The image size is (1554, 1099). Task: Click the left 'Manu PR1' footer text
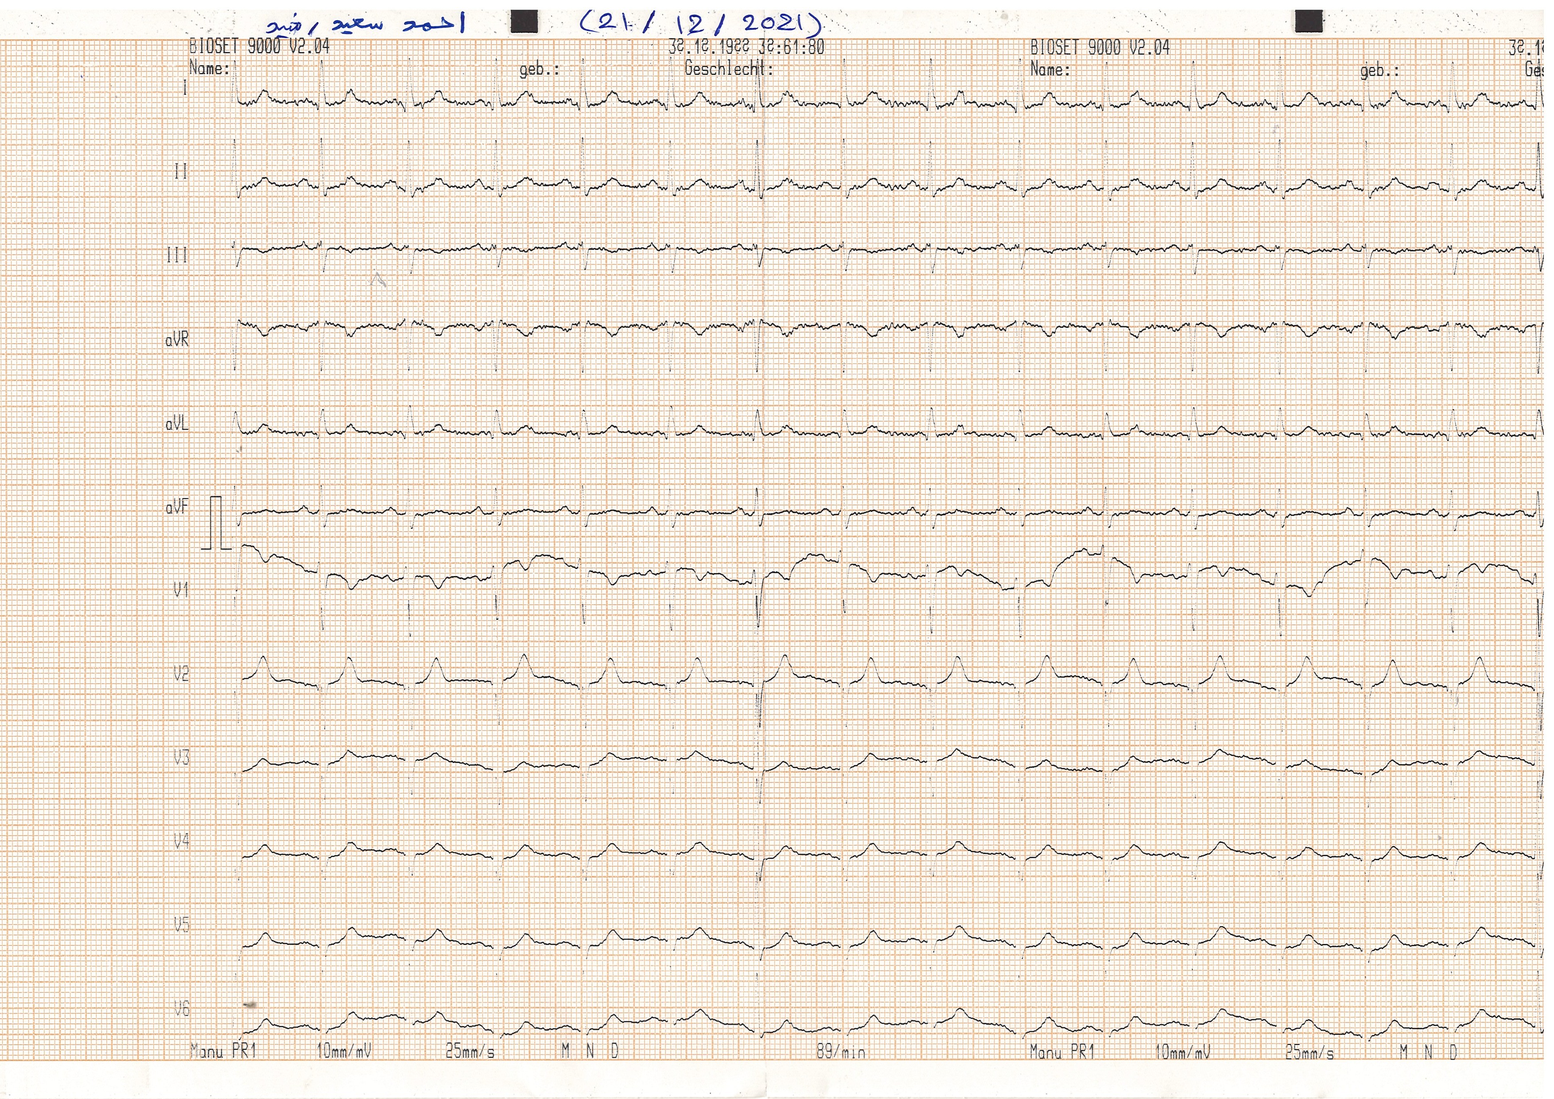point(223,1052)
